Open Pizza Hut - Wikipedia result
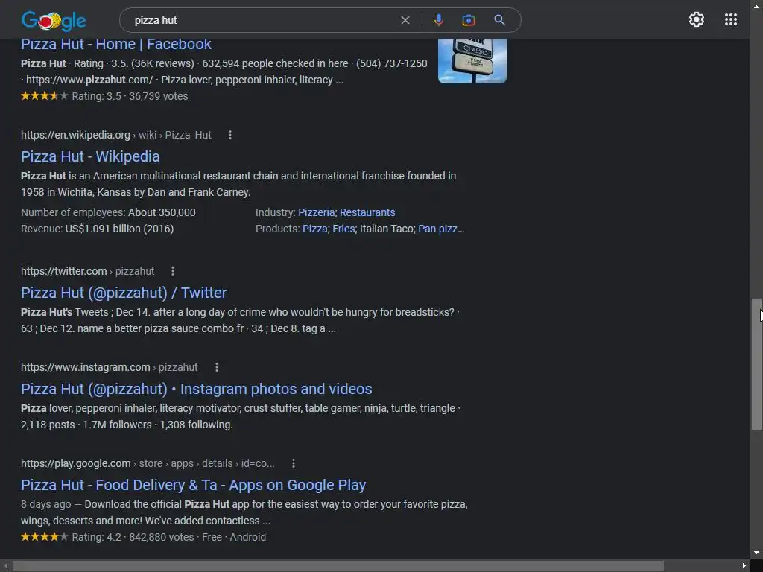The height and width of the screenshot is (572, 763). [x=90, y=156]
